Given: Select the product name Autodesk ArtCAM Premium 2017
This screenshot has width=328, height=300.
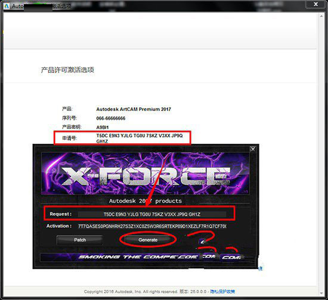Looking at the screenshot, I should (134, 109).
